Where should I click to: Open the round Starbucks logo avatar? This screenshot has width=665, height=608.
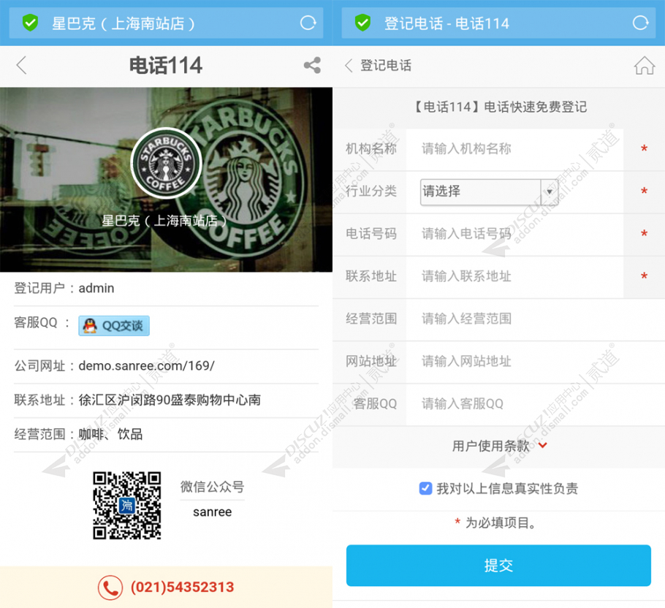coord(166,164)
